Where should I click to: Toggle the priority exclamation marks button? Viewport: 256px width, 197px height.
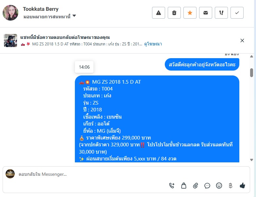coord(221,13)
